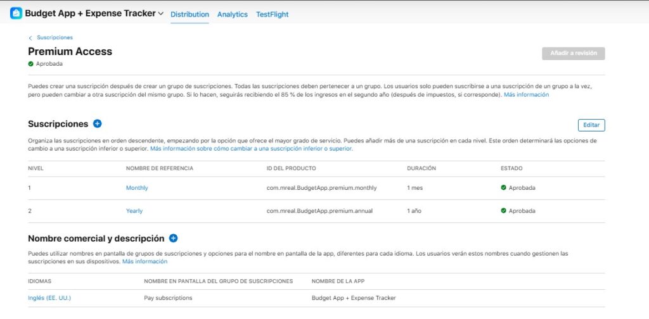Click the DURACIÓN column header

(x=421, y=168)
